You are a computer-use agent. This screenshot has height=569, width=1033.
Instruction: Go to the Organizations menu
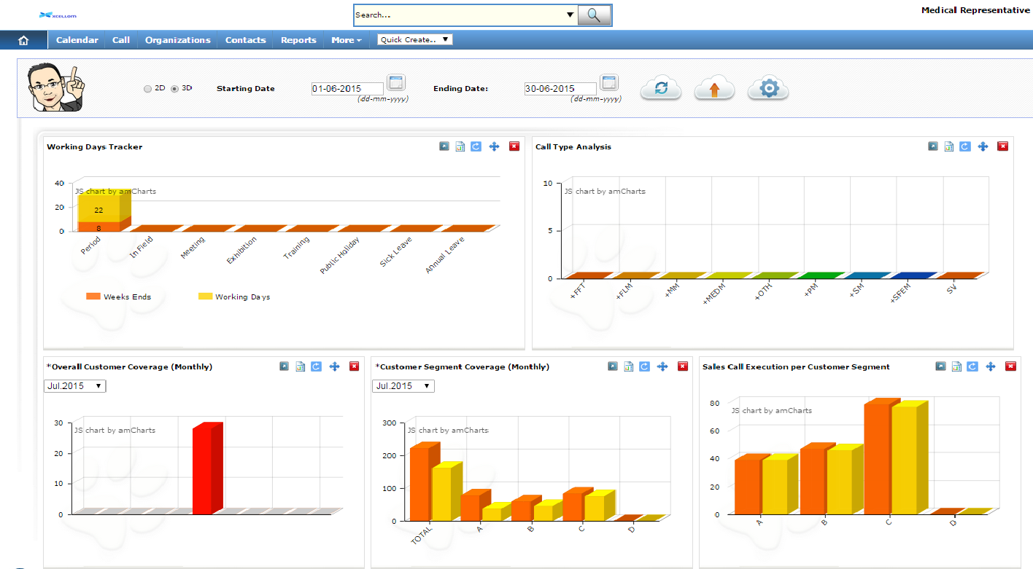coord(177,40)
